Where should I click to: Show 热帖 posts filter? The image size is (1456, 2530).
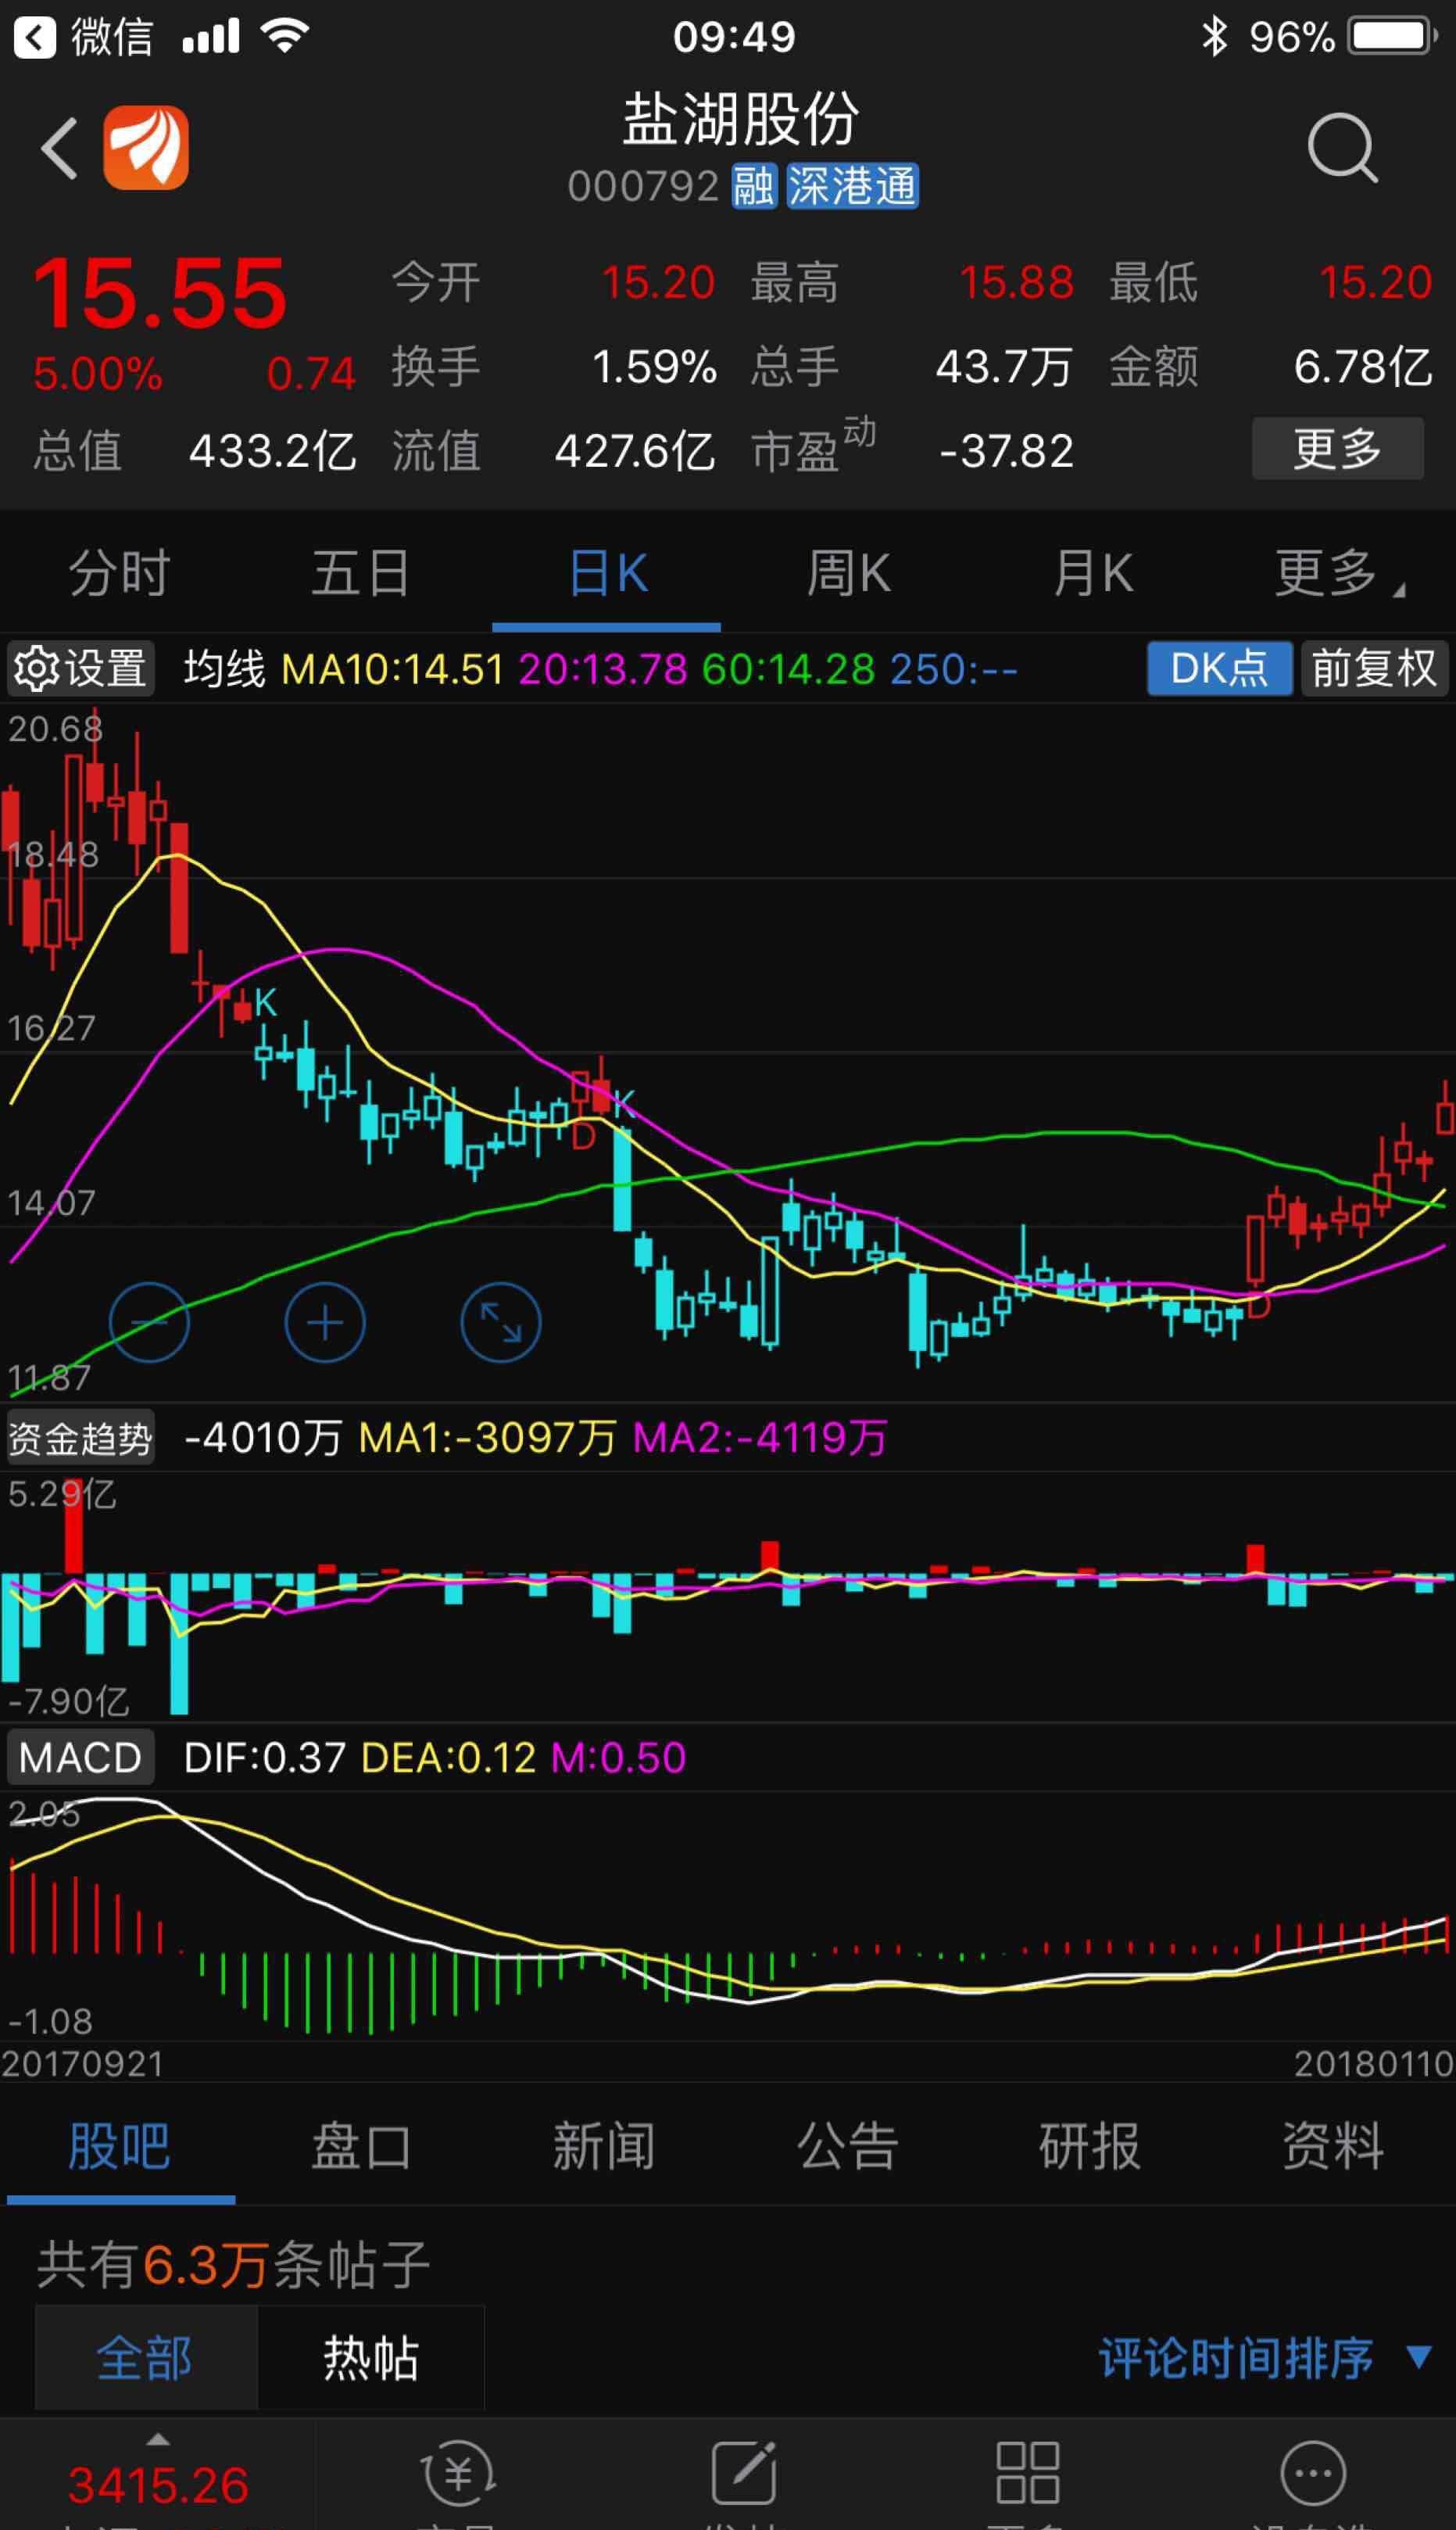371,2358
